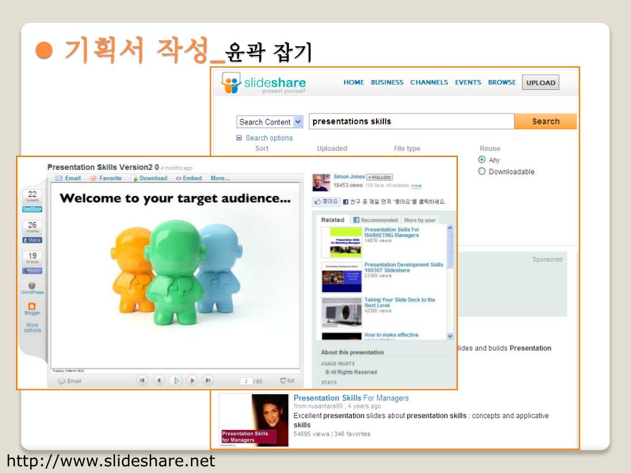Screen dimensions: 631x473
Task: Open How to make effective link
Action: [x=391, y=334]
